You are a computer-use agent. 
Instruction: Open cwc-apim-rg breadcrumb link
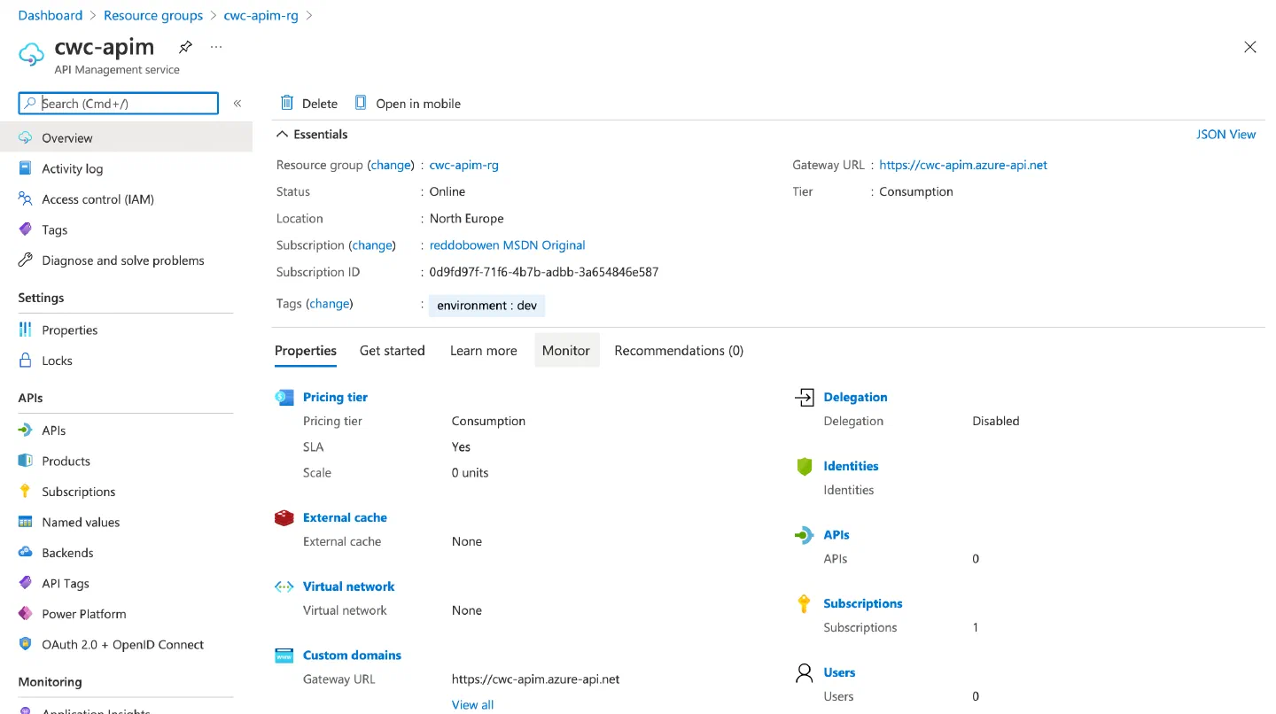pos(261,16)
